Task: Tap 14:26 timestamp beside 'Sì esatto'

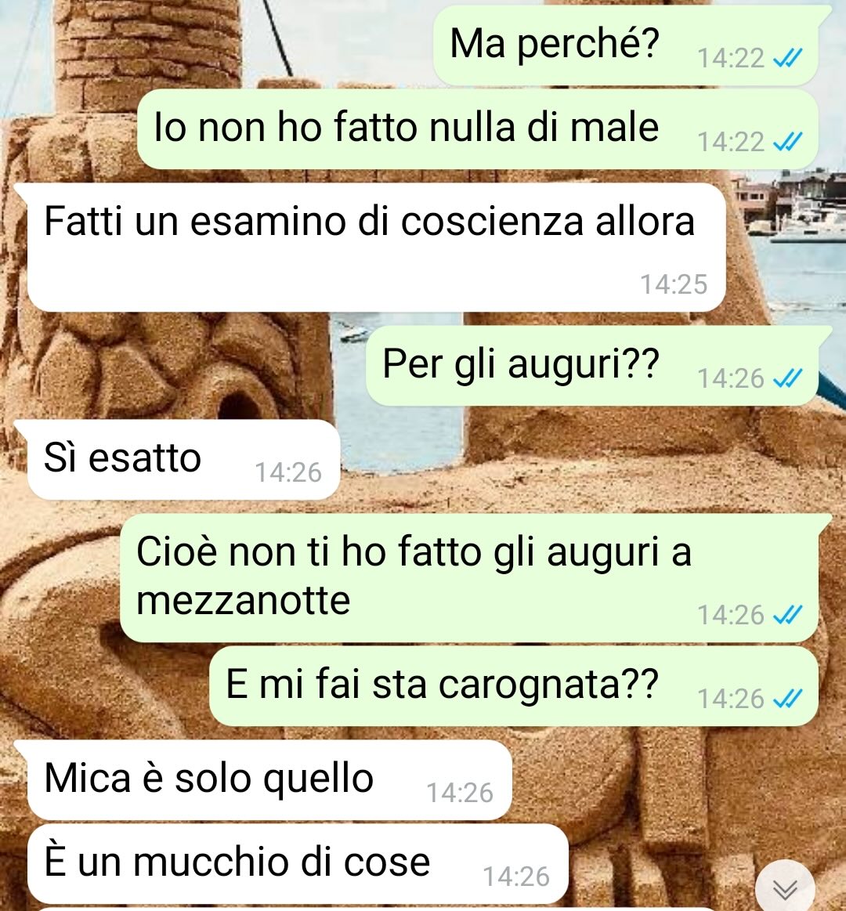Action: pyautogui.click(x=288, y=472)
